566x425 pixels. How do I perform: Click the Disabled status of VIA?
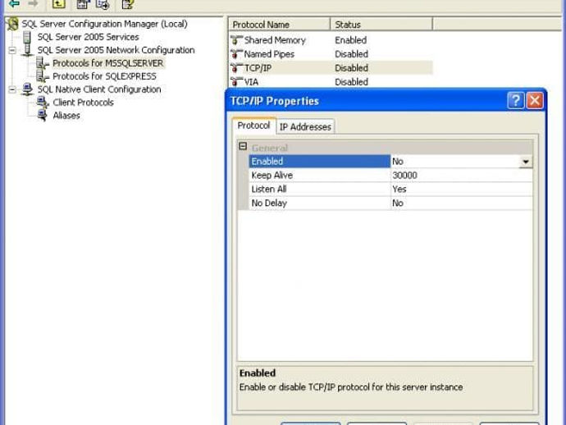click(352, 82)
